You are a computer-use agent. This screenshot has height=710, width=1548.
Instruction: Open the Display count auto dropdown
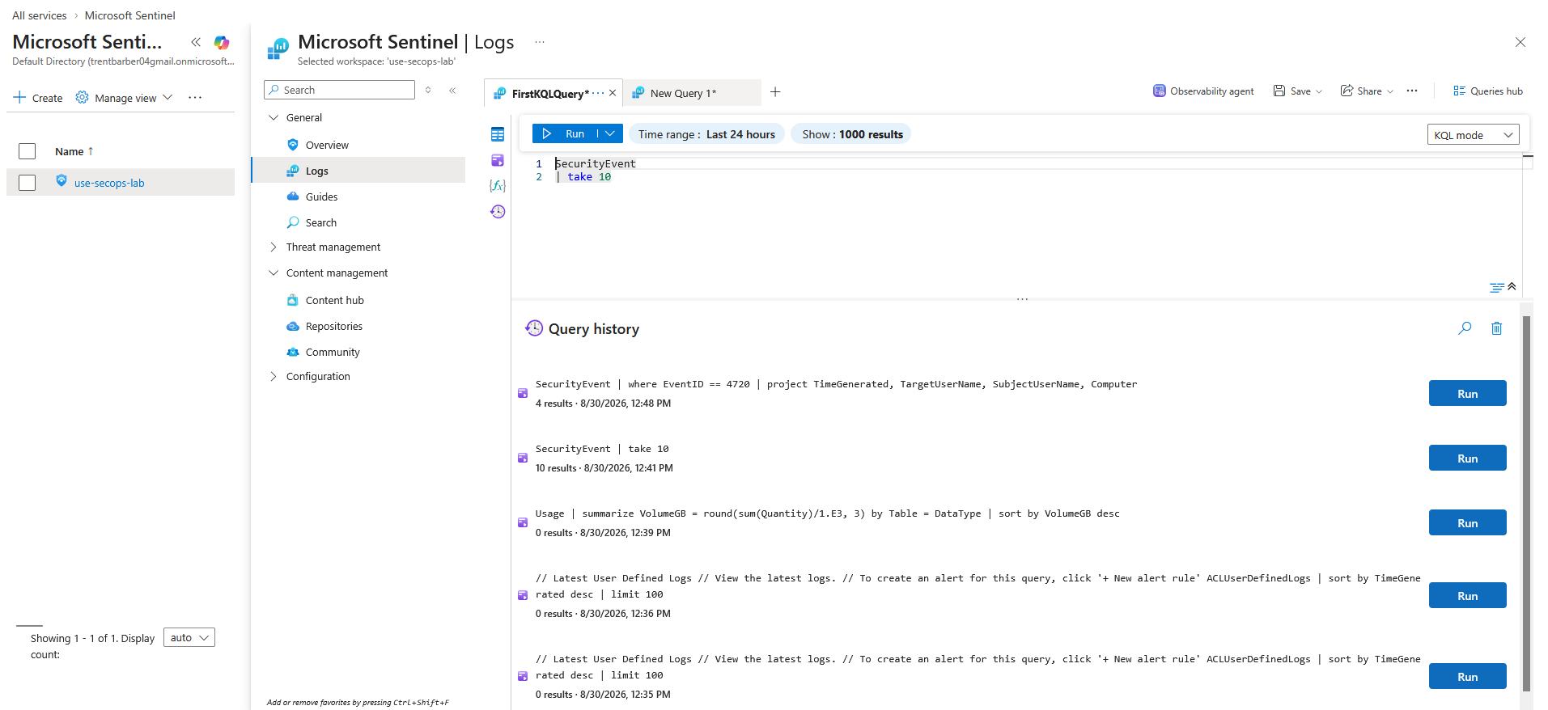coord(189,637)
